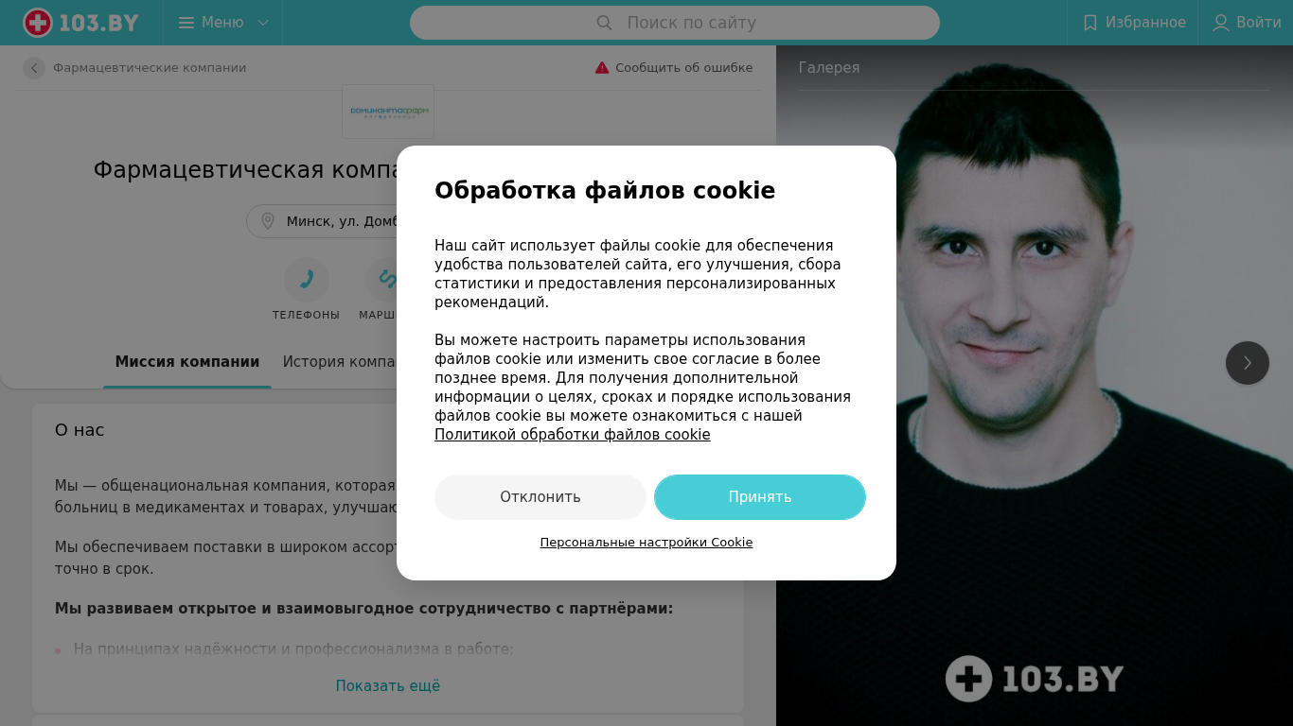The image size is (1293, 726).
Task: Click the company logo thumbnail
Action: point(388,112)
